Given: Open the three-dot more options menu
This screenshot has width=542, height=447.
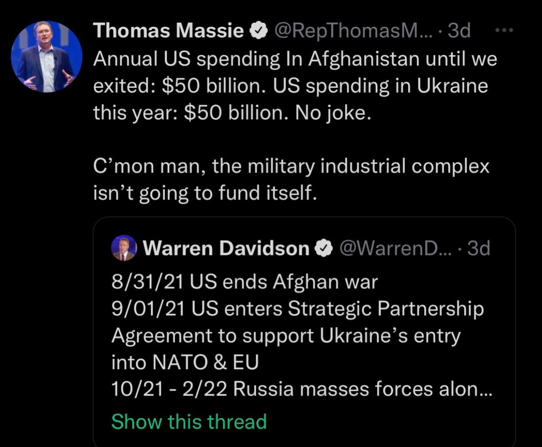Looking at the screenshot, I should tap(504, 30).
